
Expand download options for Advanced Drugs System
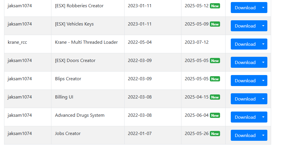[x=263, y=117]
